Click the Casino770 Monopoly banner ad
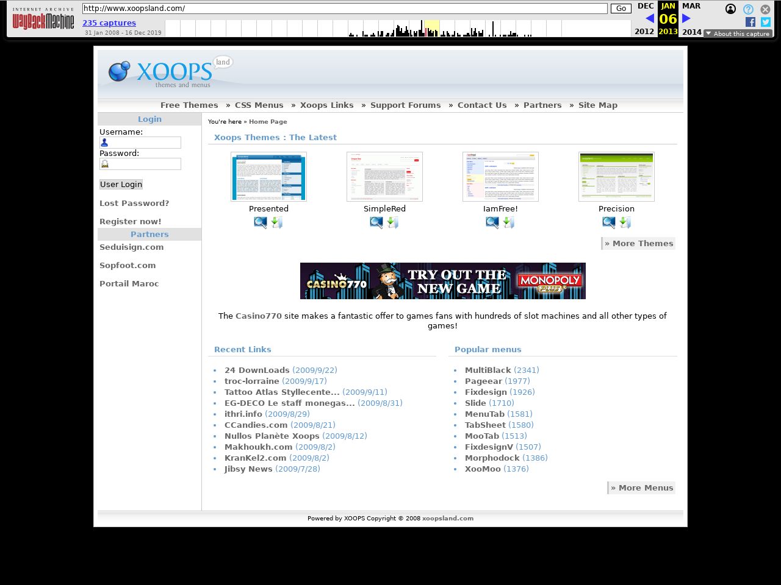Screen dimensions: 781x585 click(x=442, y=281)
